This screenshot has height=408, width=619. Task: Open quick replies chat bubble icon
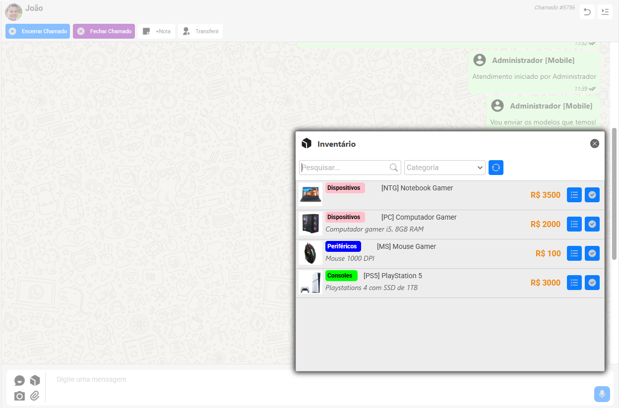click(x=19, y=380)
